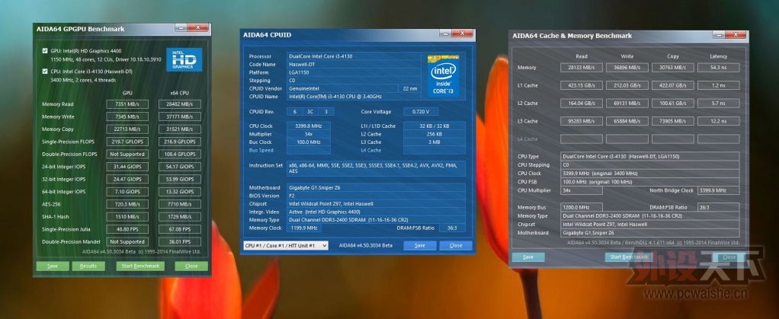Screen dimensions: 779x319
Task: Click GPU Memory Copy value 22713 MB/s
Action: click(127, 129)
